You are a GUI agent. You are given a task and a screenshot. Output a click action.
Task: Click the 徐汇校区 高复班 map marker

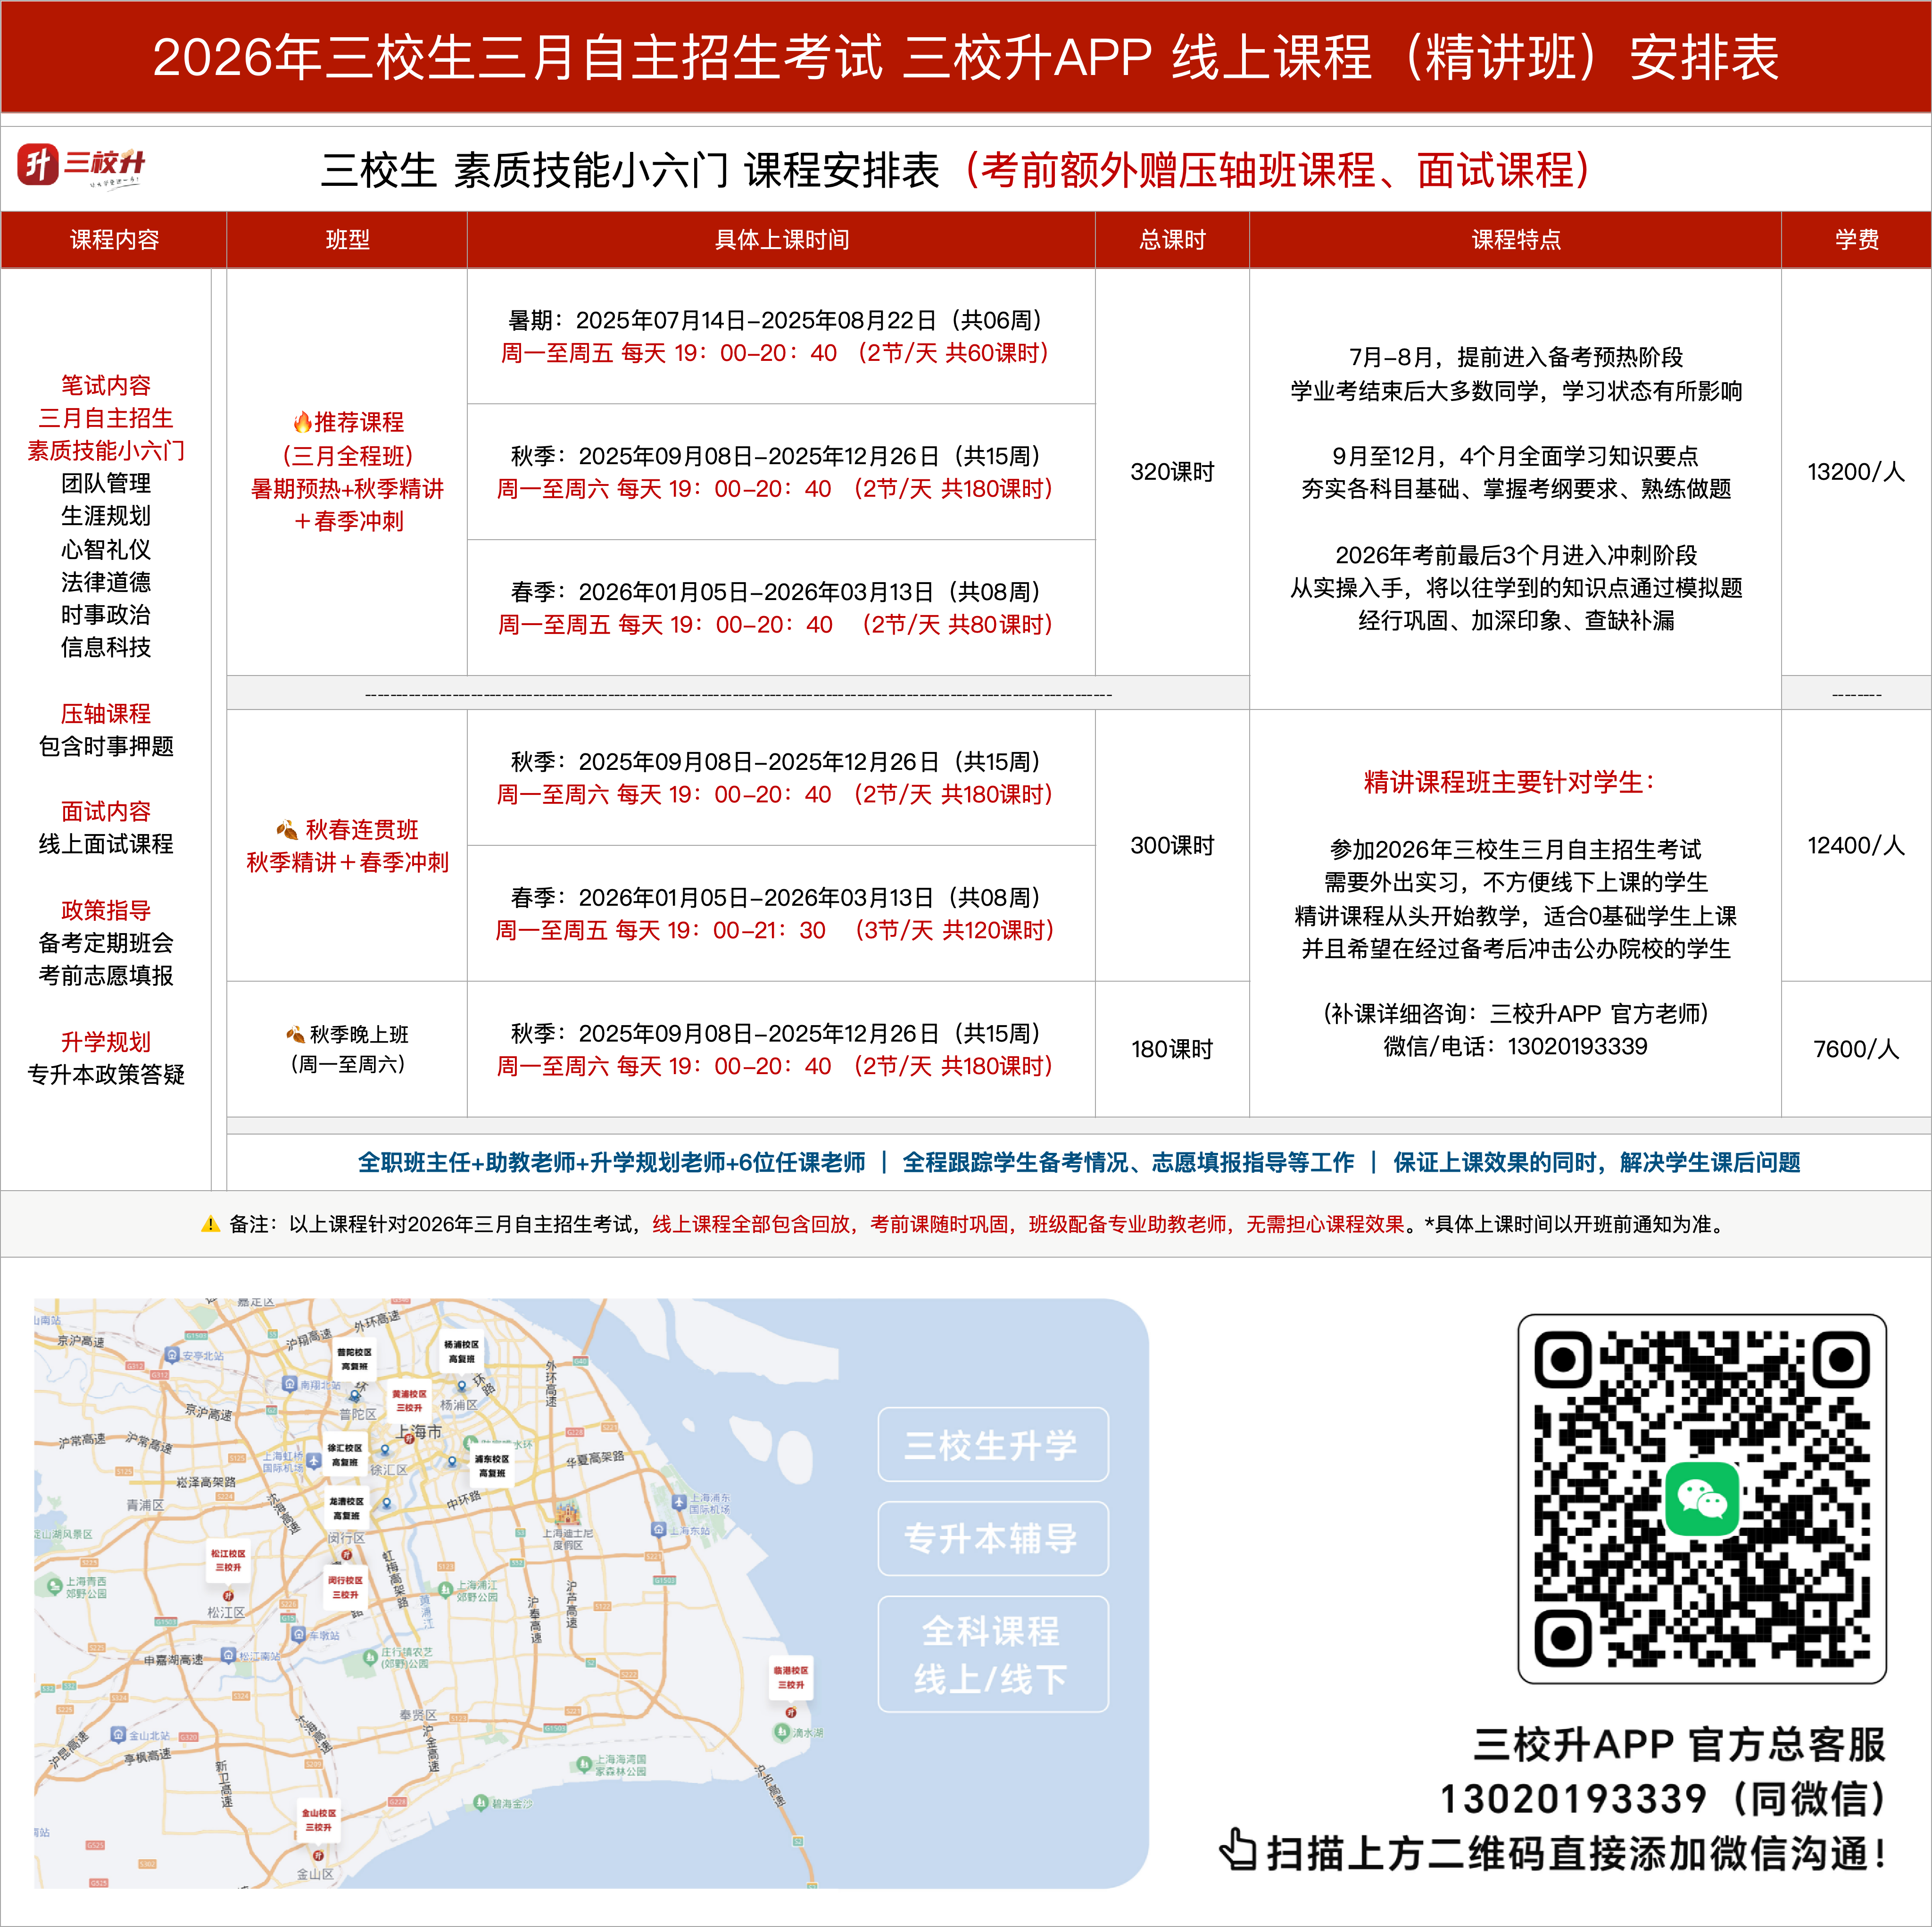tap(345, 1455)
